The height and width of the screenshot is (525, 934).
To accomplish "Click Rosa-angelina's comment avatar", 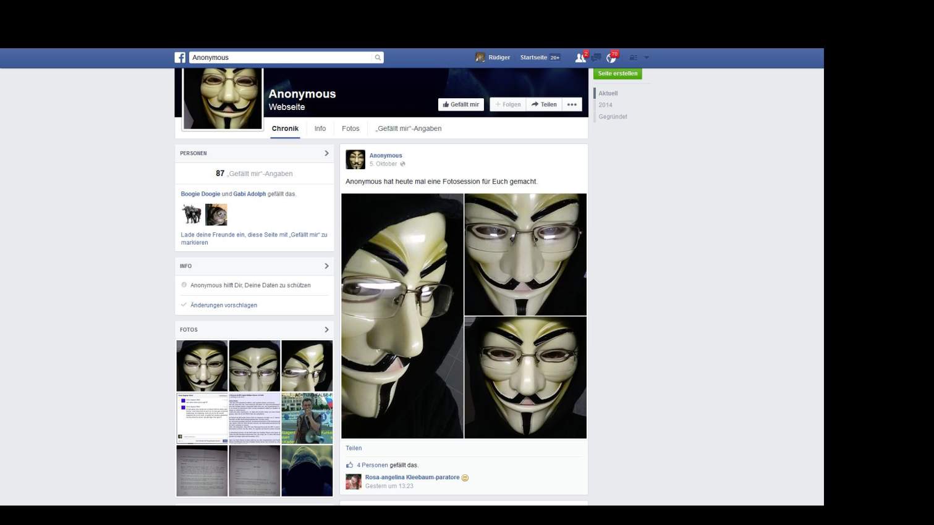I will (x=354, y=482).
